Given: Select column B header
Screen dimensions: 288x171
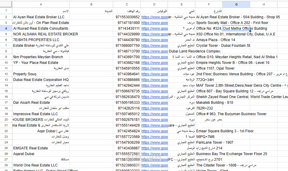Looking at the screenshot, I should point(91,4).
